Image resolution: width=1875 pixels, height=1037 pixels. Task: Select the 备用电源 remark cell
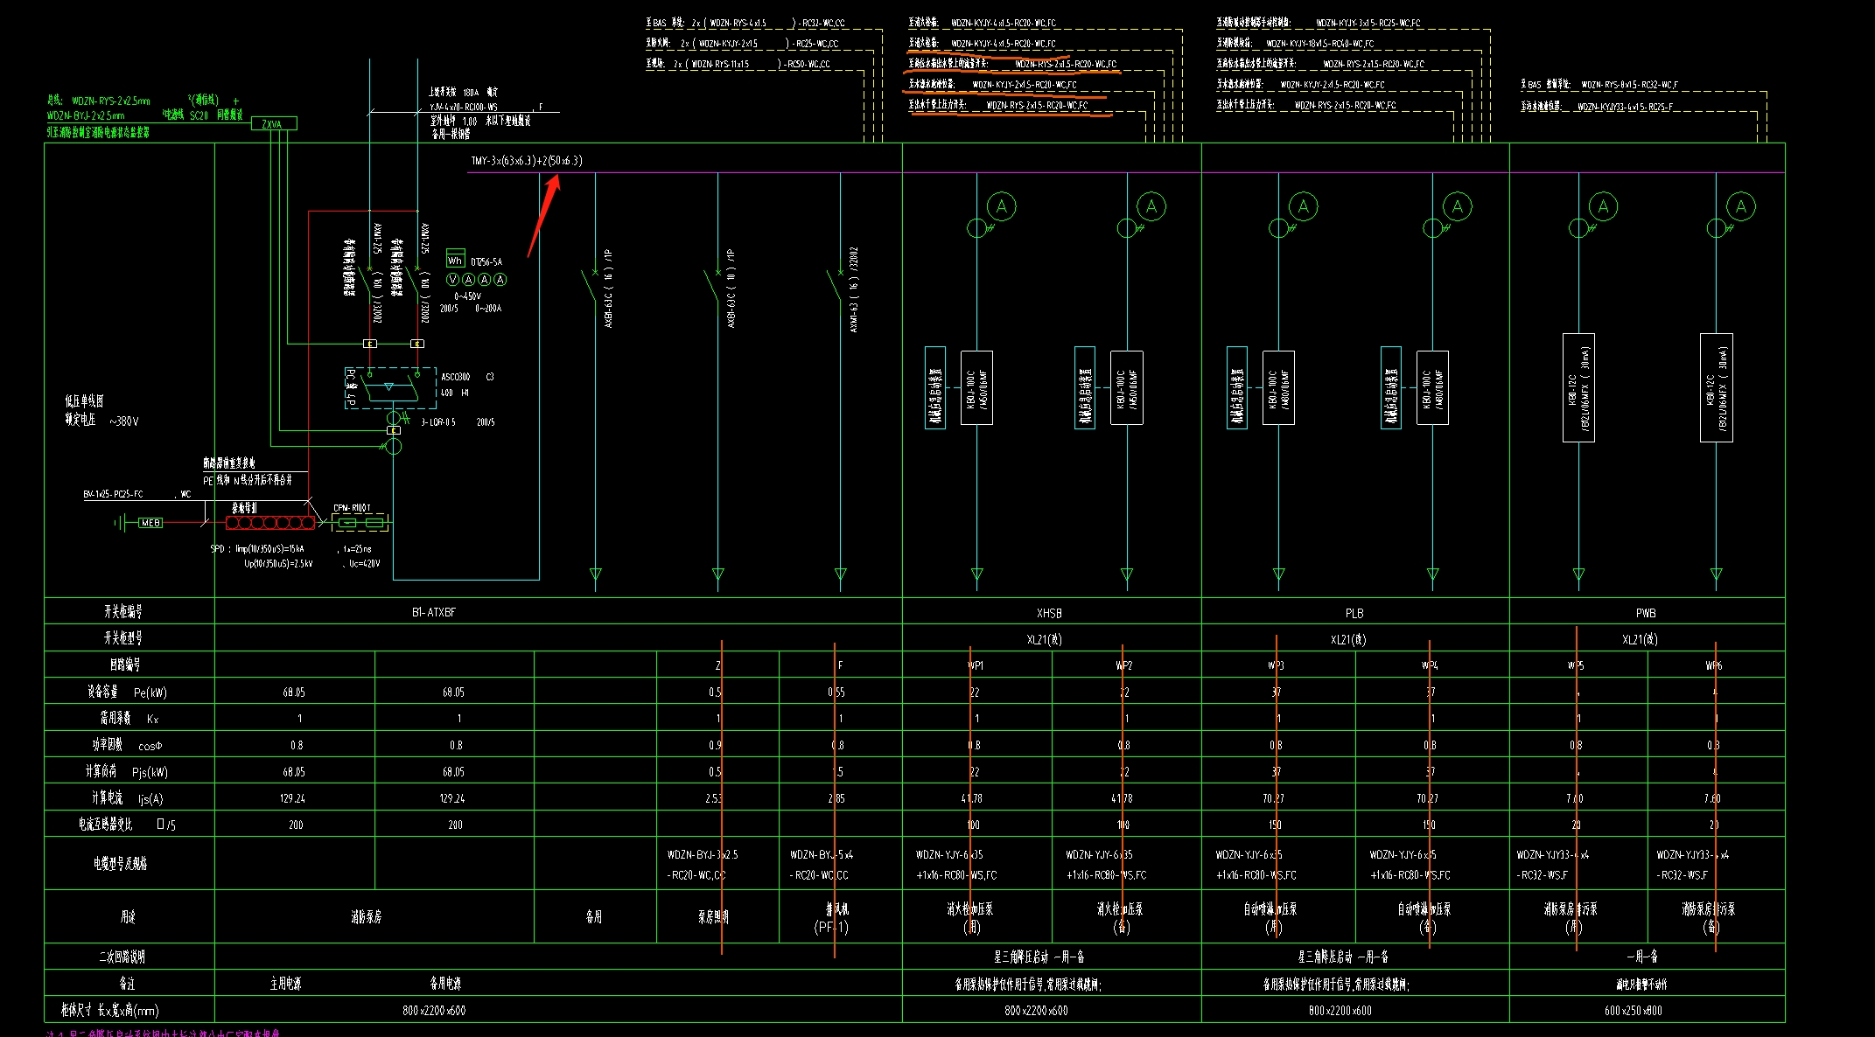pyautogui.click(x=445, y=983)
